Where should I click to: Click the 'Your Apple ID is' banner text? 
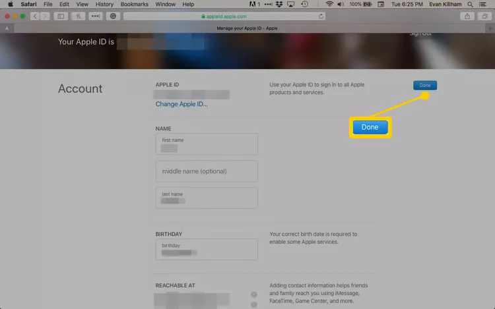(x=86, y=42)
